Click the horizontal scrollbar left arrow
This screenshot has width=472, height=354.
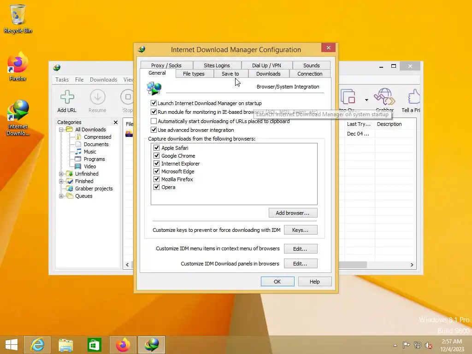127,265
